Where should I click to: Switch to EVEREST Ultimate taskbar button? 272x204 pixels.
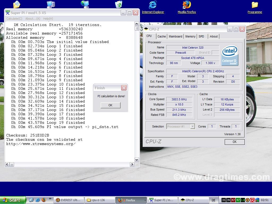tap(69, 200)
